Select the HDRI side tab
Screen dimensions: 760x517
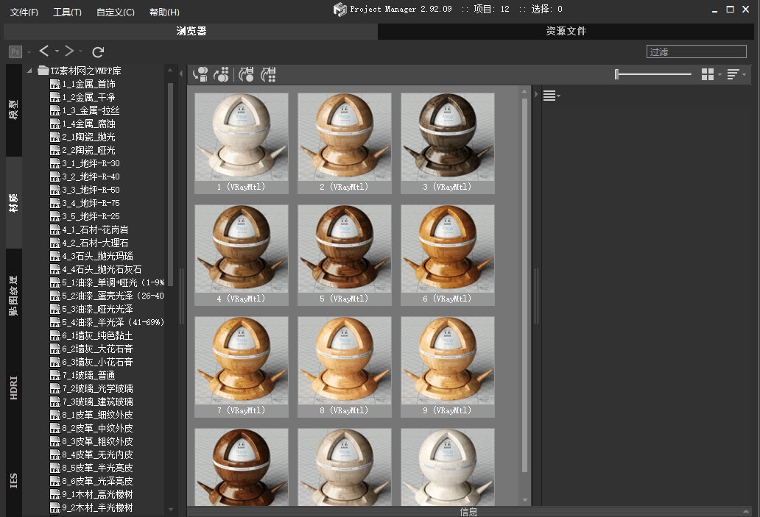coord(13,388)
